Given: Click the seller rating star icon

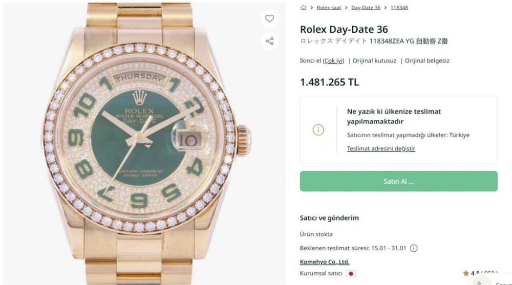Looking at the screenshot, I should click(466, 273).
